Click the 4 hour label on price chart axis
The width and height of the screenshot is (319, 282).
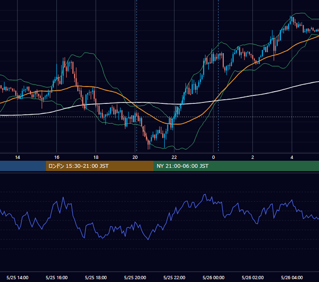tap(292, 157)
